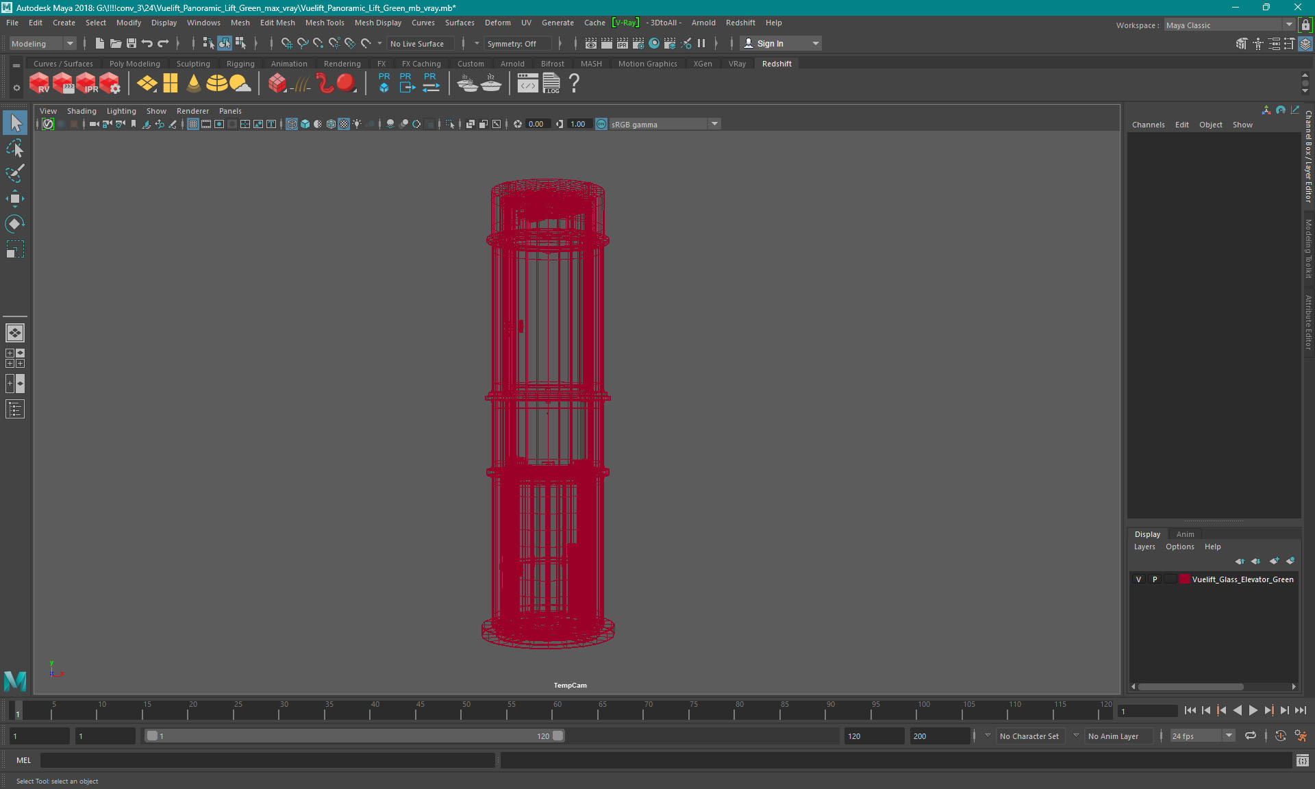Activate the Paint Selection tool
Viewport: 1315px width, 789px height.
(15, 173)
